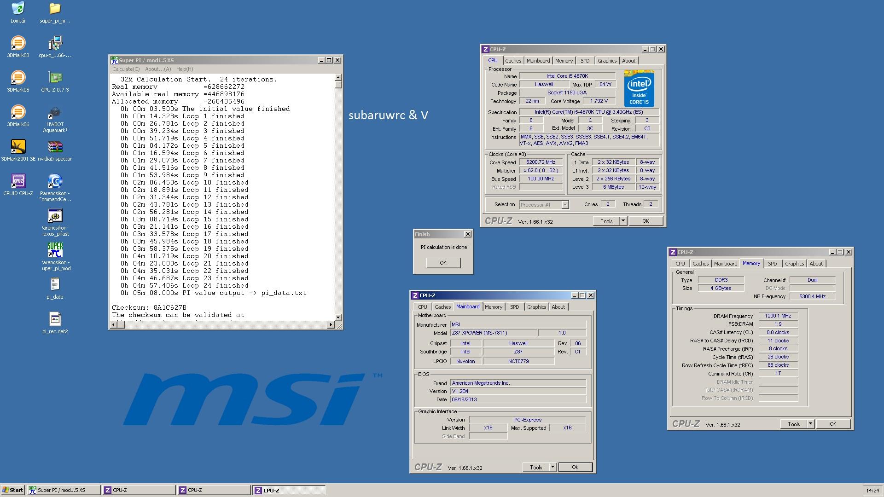Image resolution: width=884 pixels, height=497 pixels.
Task: Switch to SPD tab in Memory CPU-Z window
Action: click(x=772, y=264)
